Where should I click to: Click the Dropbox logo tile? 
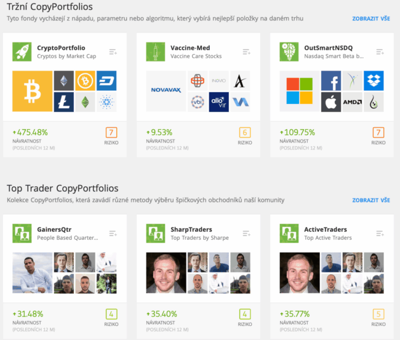pos(374,81)
